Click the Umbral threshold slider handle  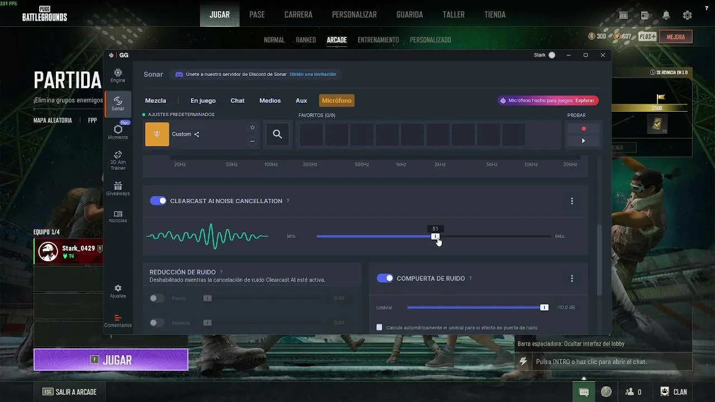click(x=544, y=307)
